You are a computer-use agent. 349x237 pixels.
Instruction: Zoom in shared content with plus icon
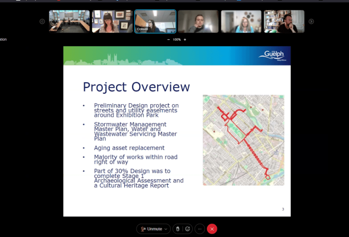(x=185, y=40)
